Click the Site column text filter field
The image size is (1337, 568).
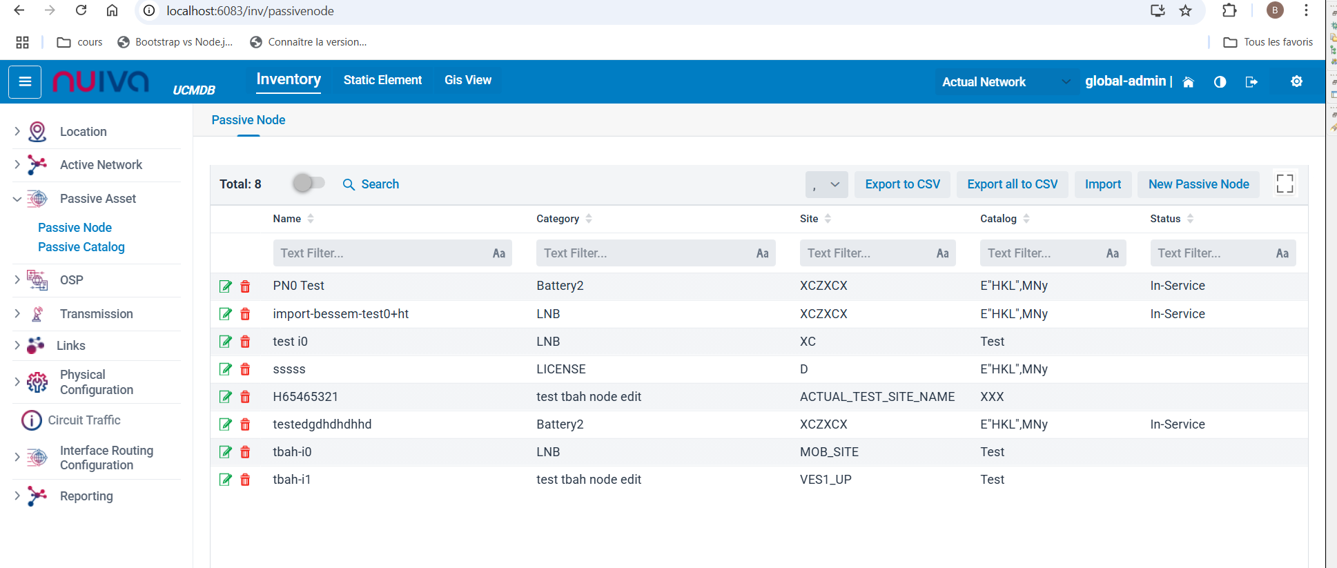[866, 253]
